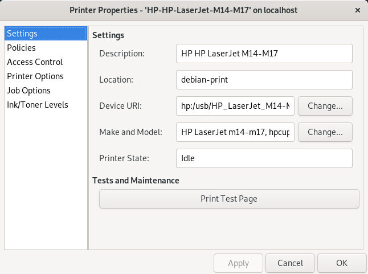The height and width of the screenshot is (274, 368).
Task: Open the Policies section
Action: pos(46,48)
